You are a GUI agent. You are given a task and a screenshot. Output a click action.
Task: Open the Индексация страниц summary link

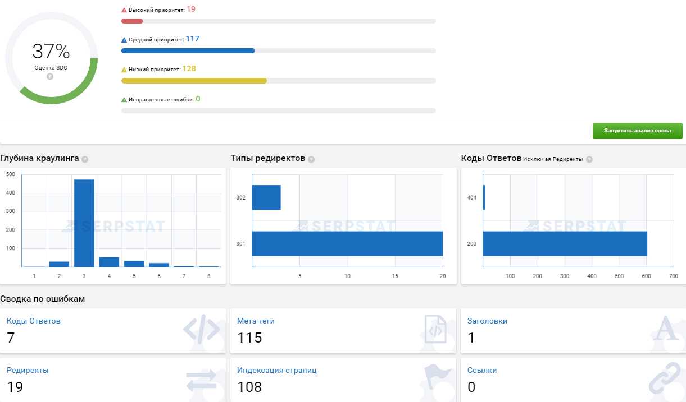(277, 371)
